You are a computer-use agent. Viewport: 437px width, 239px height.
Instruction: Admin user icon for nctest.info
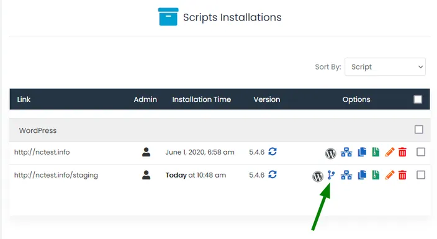point(146,152)
